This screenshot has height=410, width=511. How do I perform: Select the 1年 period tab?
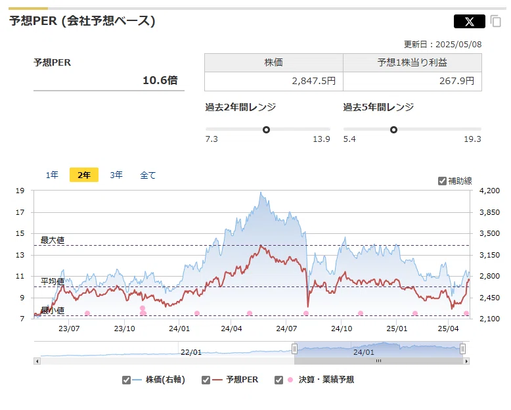coord(52,175)
